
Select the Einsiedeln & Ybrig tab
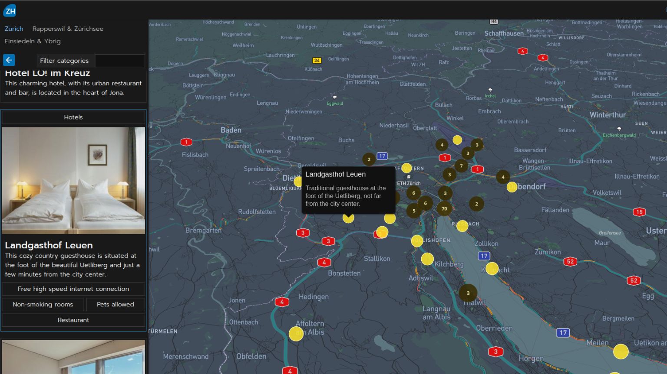click(33, 41)
